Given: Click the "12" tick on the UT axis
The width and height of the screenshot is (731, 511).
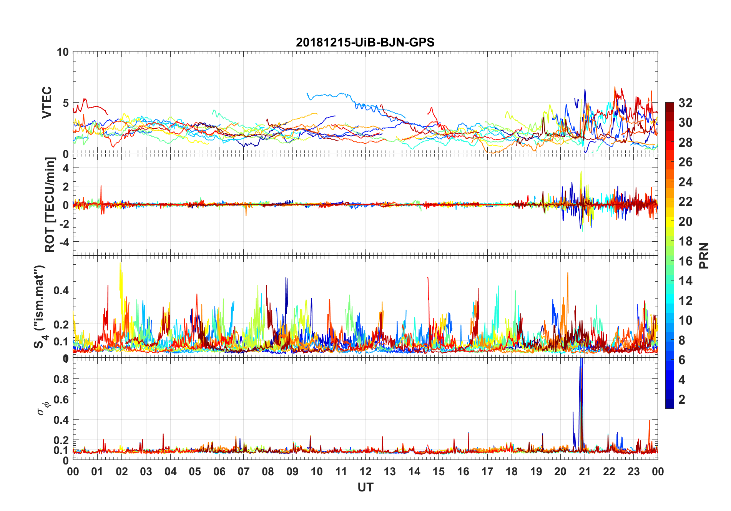Looking at the screenshot, I should tap(365, 471).
